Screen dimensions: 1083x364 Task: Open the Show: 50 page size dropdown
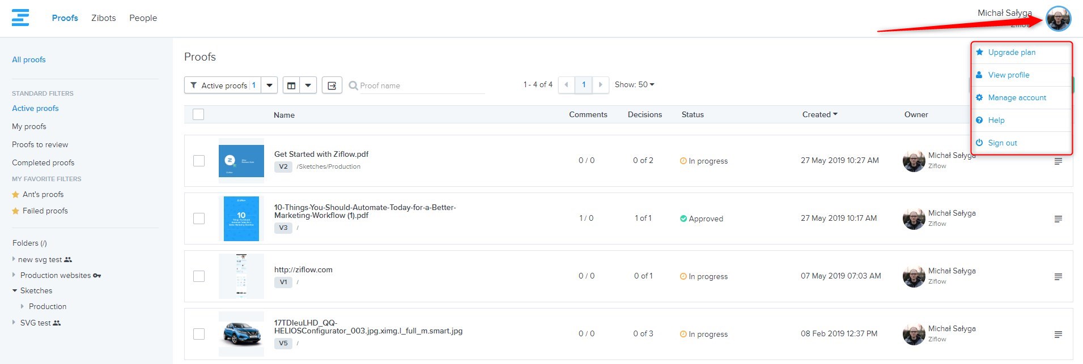click(x=634, y=85)
